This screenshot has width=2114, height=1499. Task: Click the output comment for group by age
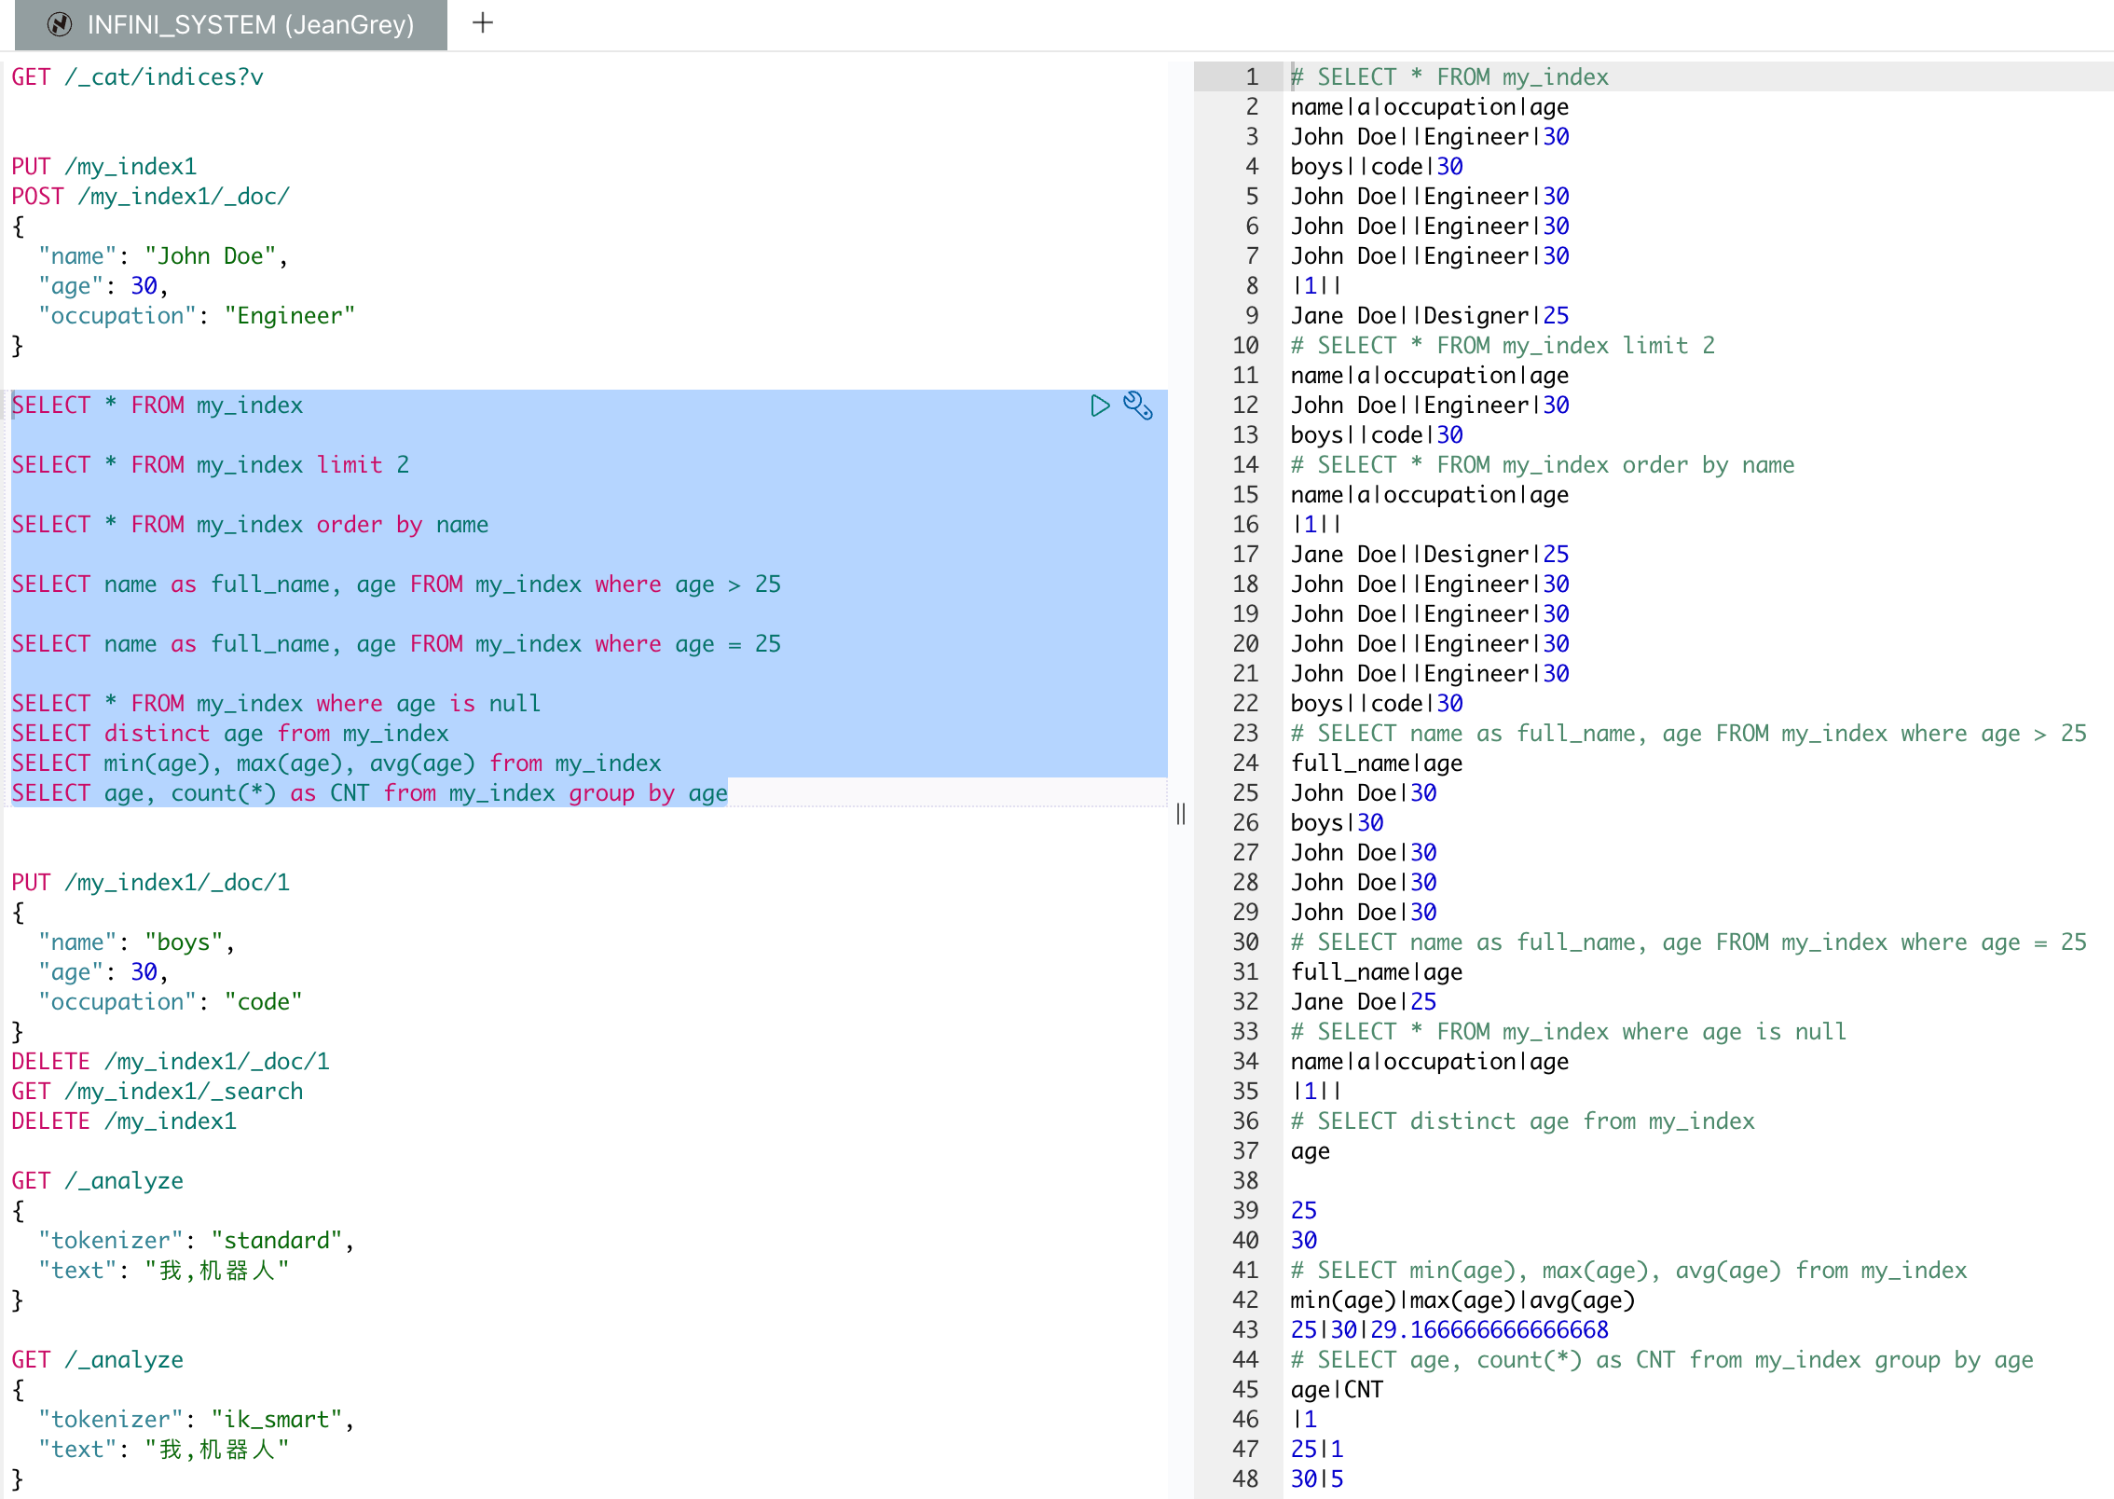click(1661, 1359)
